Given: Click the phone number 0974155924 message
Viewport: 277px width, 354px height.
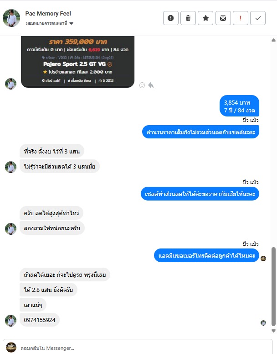Looking at the screenshot, I should tap(40, 320).
